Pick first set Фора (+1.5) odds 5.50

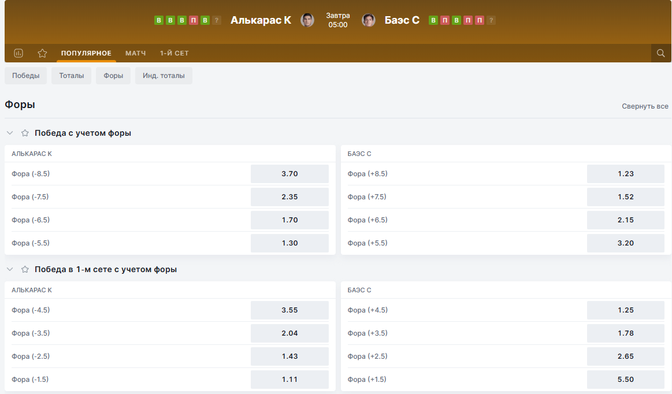click(625, 380)
